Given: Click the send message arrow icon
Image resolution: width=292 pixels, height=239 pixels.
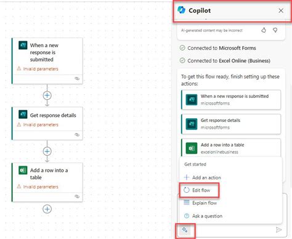Looking at the screenshot, I should pos(278,230).
